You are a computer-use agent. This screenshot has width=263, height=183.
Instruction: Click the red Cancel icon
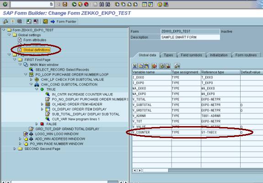(x=86, y=4)
